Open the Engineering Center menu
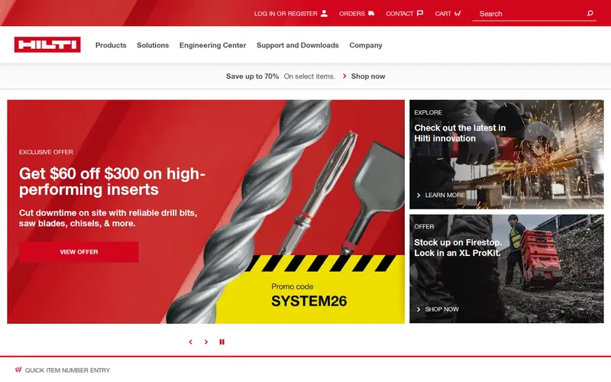This screenshot has height=382, width=611. coord(213,45)
